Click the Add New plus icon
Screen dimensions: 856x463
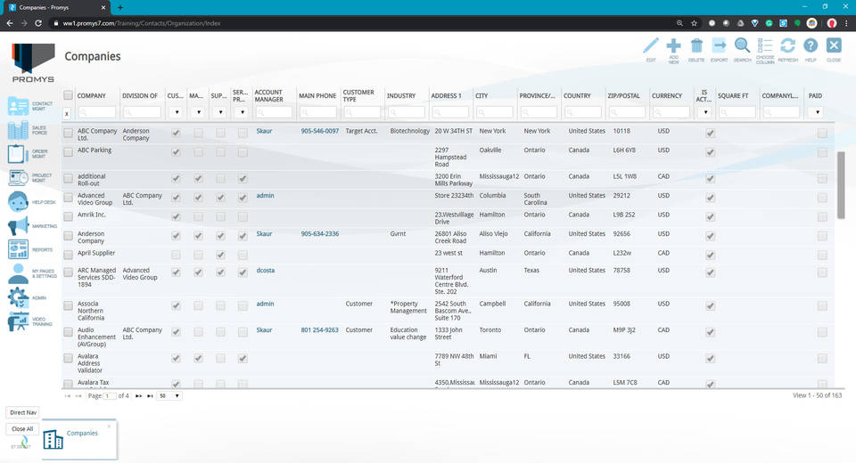(674, 45)
